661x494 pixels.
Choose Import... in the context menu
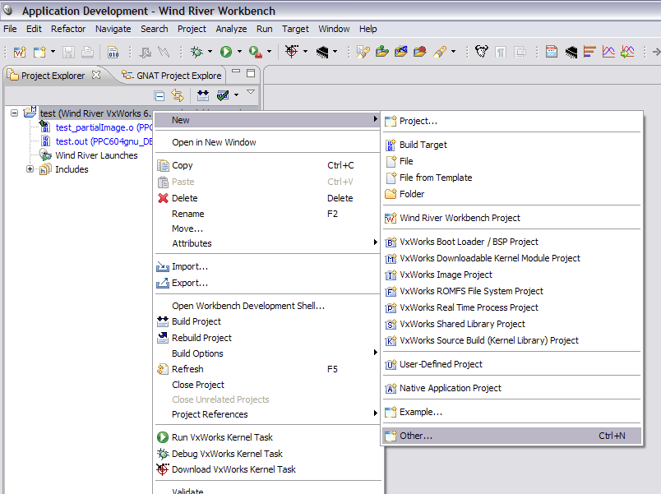click(268, 266)
